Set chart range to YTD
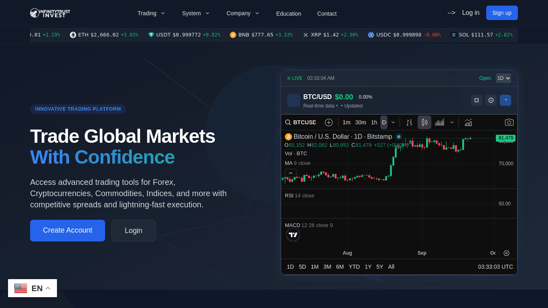 click(x=354, y=267)
